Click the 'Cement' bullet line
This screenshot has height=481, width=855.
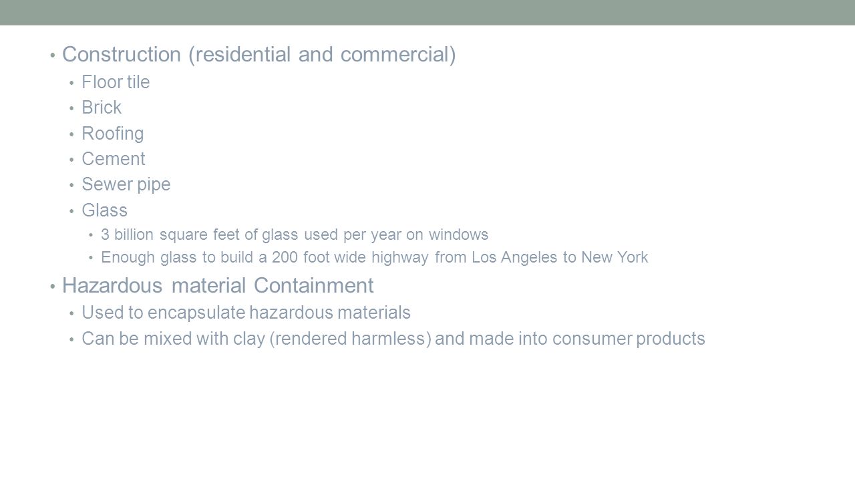click(x=114, y=159)
